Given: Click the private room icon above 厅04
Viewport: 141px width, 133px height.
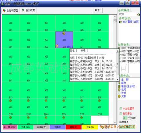Looking at the screenshot, I should pos(64,101).
